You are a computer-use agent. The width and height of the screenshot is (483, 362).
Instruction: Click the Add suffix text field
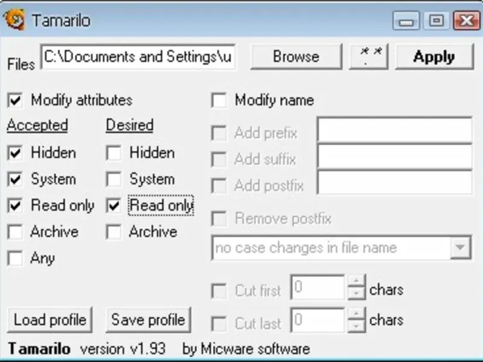[x=395, y=156]
